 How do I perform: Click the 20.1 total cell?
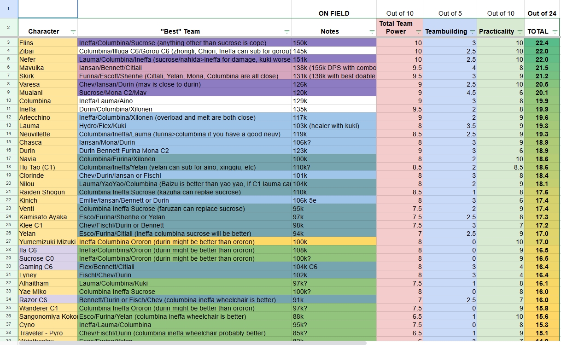tap(542, 93)
